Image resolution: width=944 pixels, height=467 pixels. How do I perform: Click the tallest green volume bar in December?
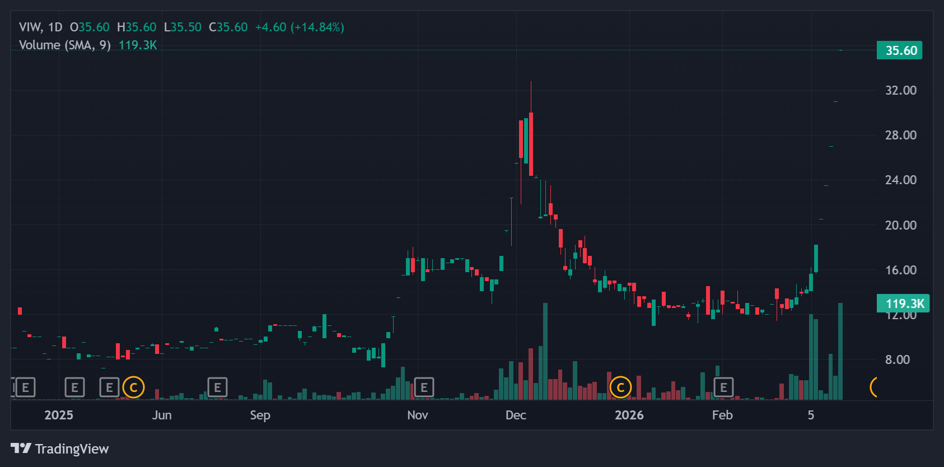click(x=545, y=352)
